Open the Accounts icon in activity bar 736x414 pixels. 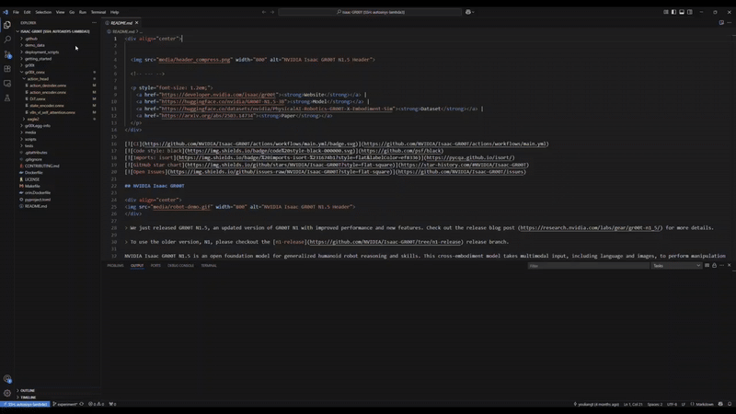[x=7, y=379]
